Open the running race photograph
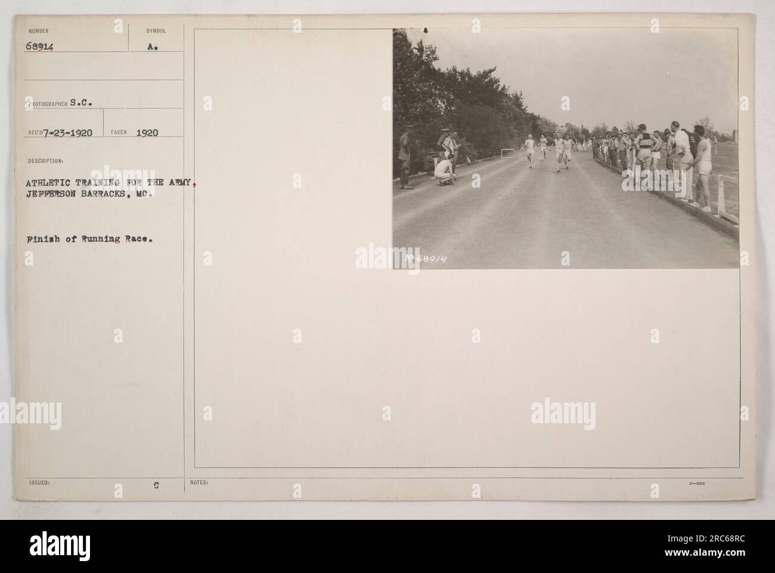Viewport: 775px width, 573px height. [565, 148]
